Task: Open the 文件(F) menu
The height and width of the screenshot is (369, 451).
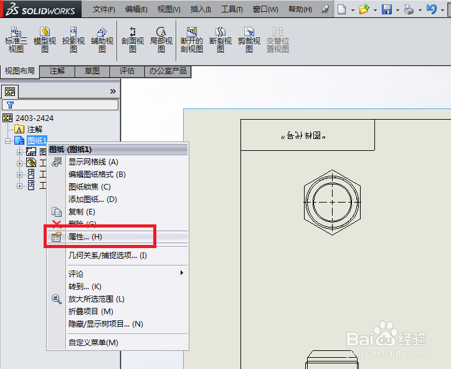Action: click(x=104, y=9)
